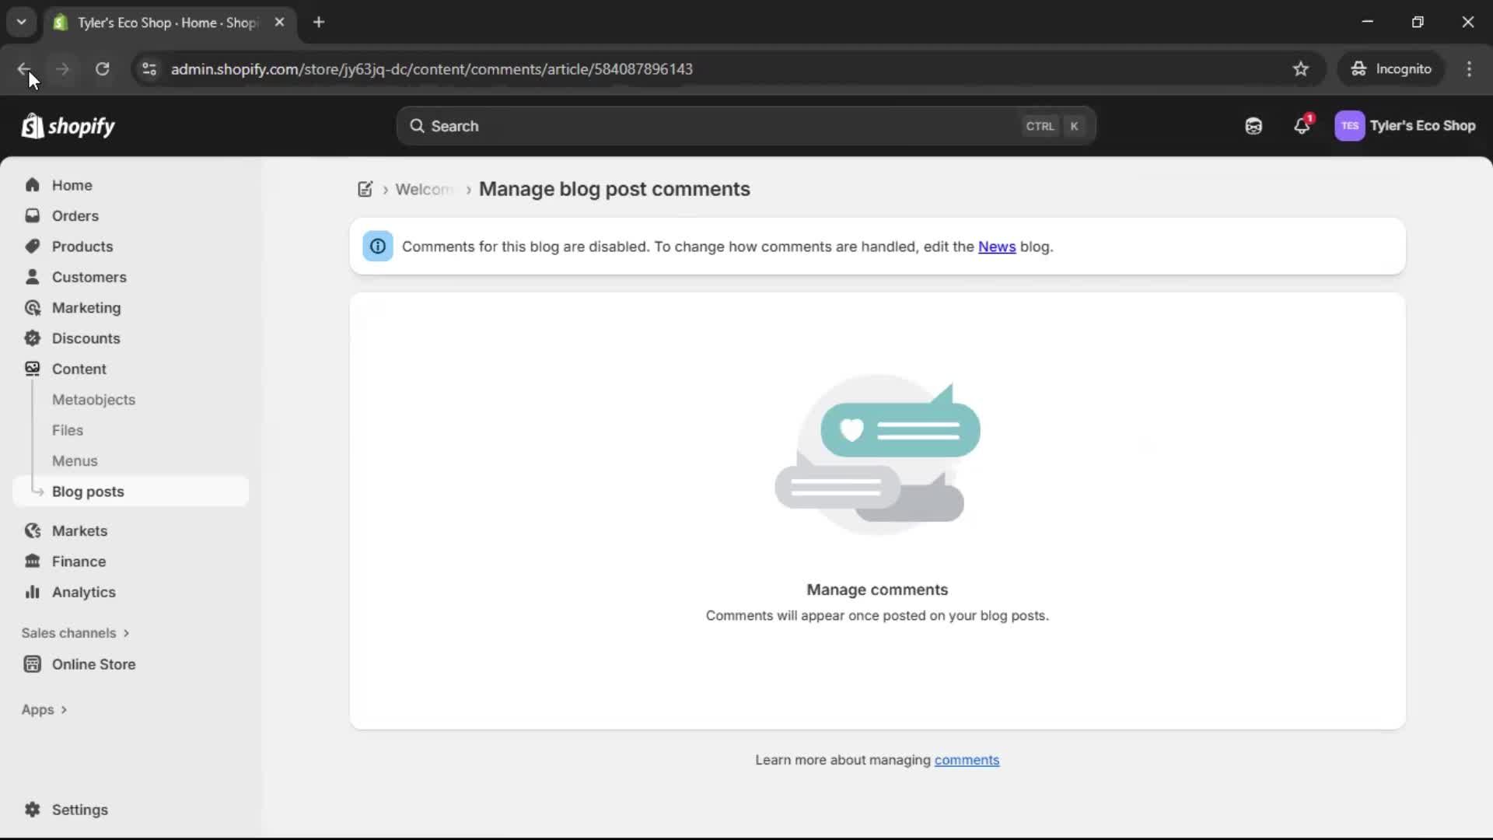Open the site permissions control in address bar
This screenshot has width=1493, height=840.
pos(149,68)
